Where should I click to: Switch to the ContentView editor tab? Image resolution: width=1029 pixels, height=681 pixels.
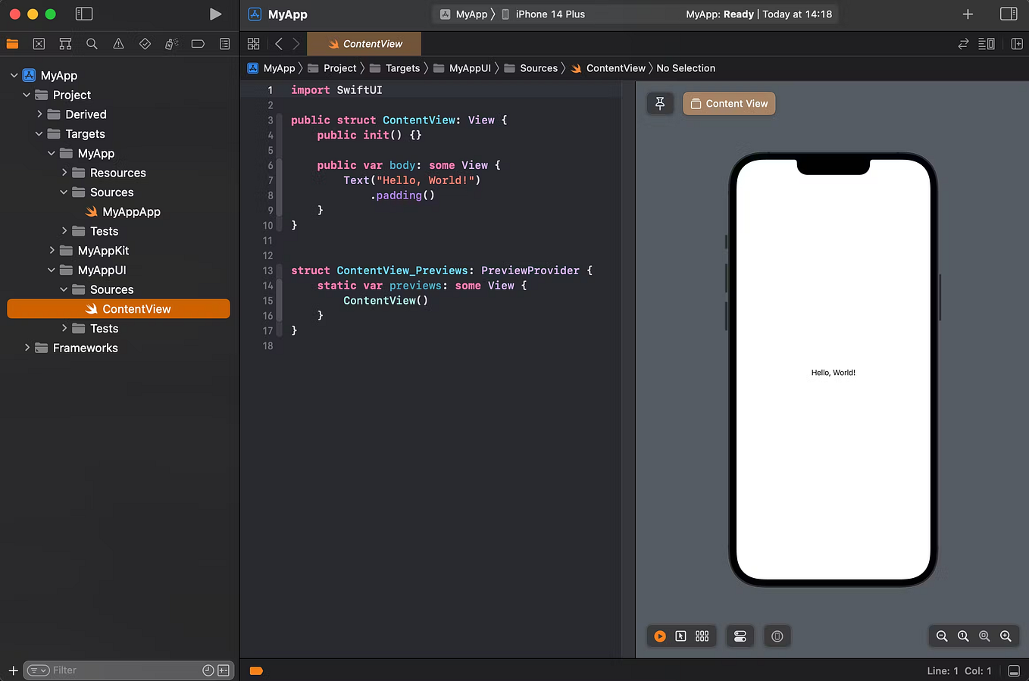[364, 43]
